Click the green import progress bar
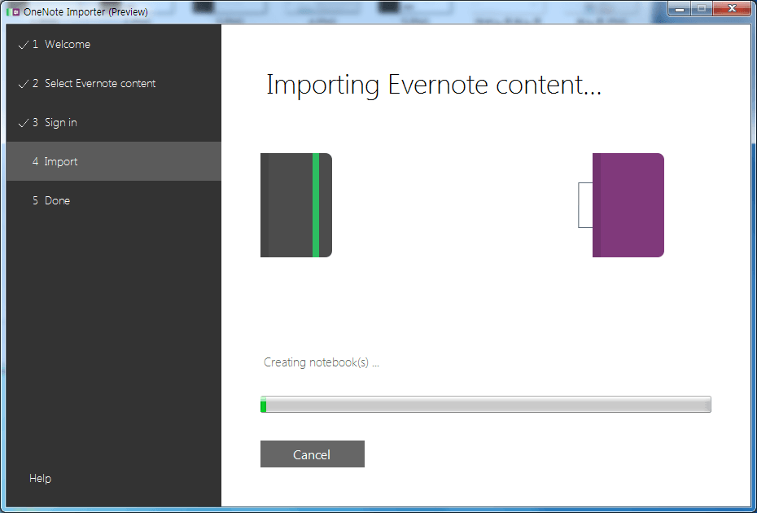Screen dimensions: 757x513 coord(485,405)
